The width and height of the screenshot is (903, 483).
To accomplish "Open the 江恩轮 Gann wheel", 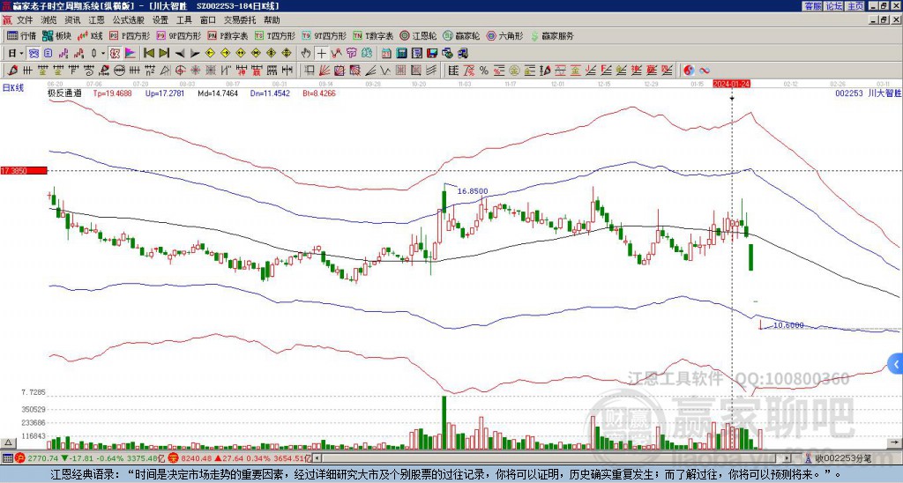I will tap(418, 35).
